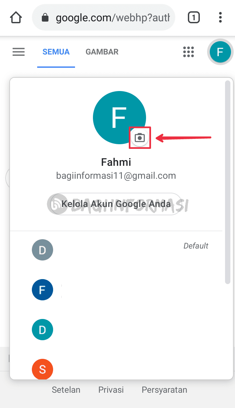Open Chrome's three-dot overflow menu
Image resolution: width=235 pixels, height=408 pixels.
tap(220, 17)
